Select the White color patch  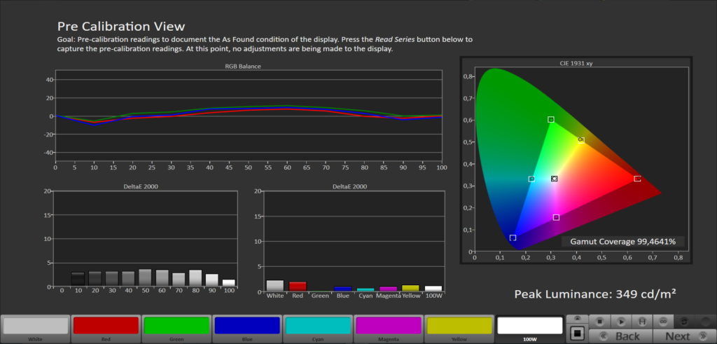(x=35, y=329)
